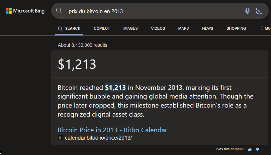
Task: Click the Microsoft Bing logo
Action: tap(25, 11)
